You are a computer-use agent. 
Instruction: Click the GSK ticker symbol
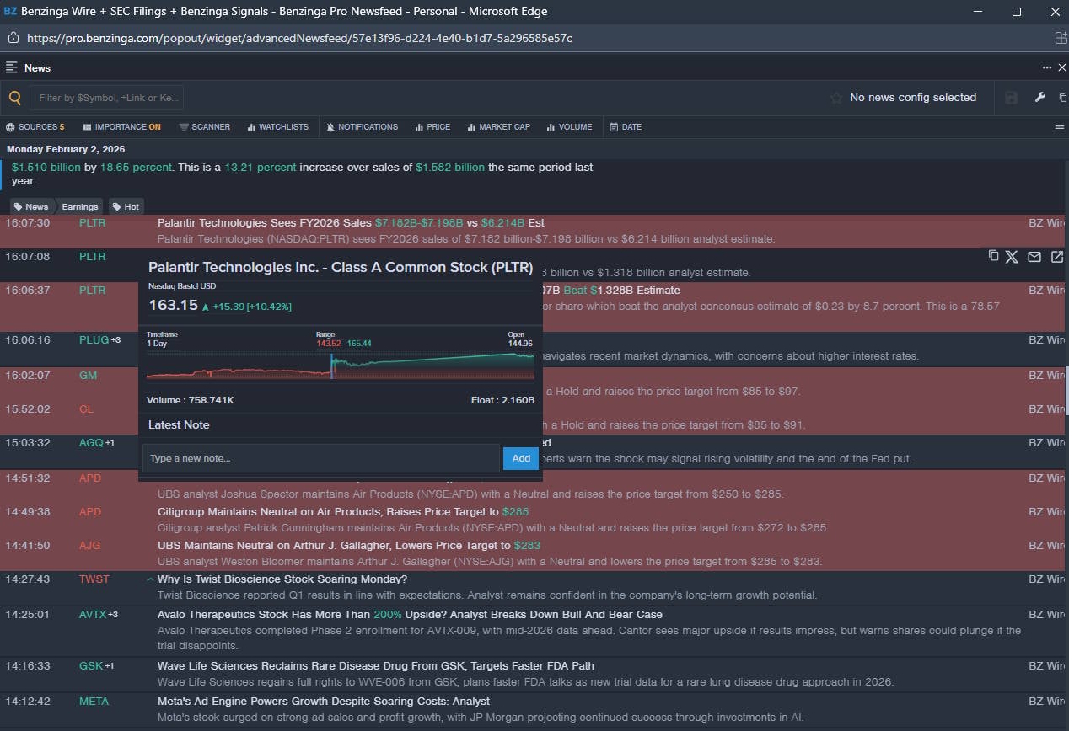pos(90,666)
